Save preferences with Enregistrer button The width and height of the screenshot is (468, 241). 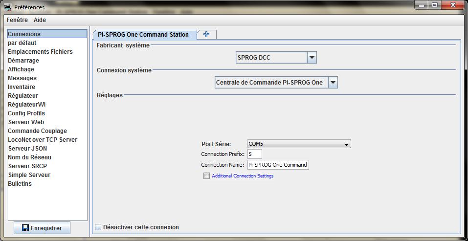click(42, 228)
